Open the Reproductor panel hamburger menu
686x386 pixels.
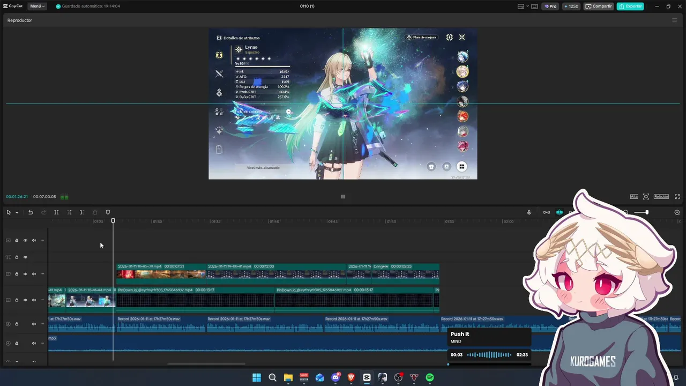tap(674, 20)
